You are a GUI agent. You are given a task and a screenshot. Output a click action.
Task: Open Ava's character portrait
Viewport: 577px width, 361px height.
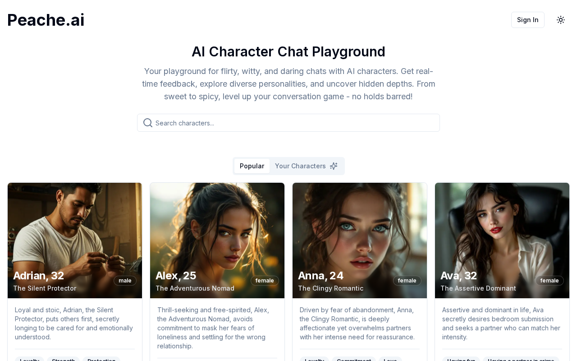502,241
